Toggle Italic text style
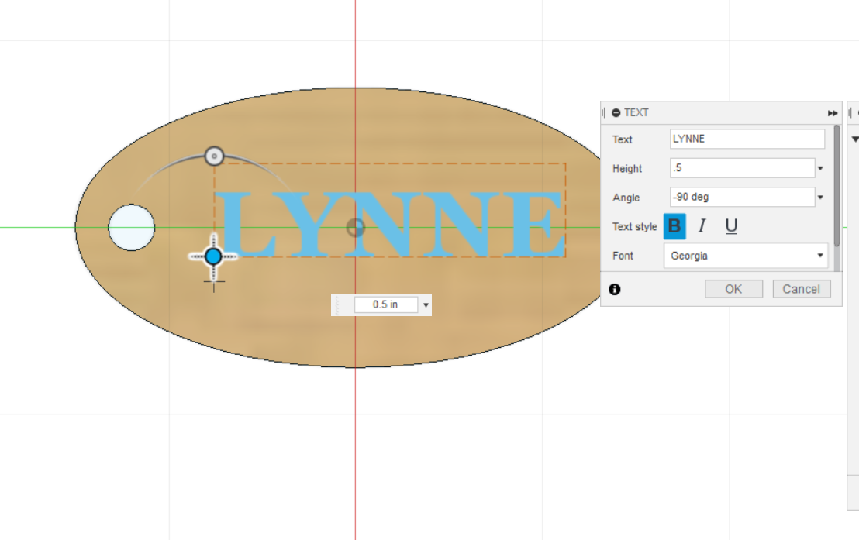Viewport: 859px width, 540px height. [x=702, y=226]
